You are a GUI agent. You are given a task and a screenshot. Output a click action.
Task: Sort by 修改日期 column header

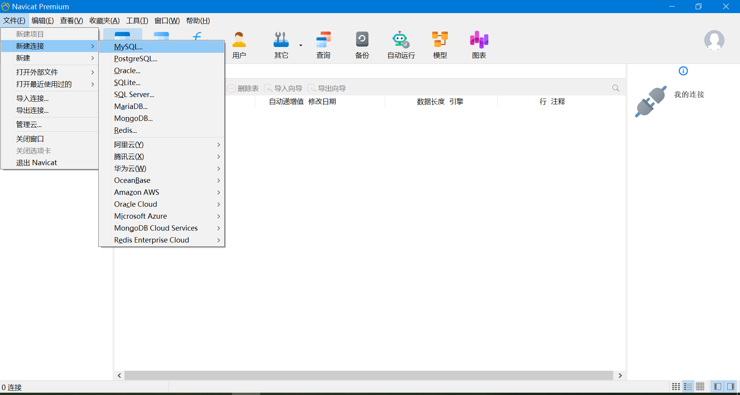[346, 101]
